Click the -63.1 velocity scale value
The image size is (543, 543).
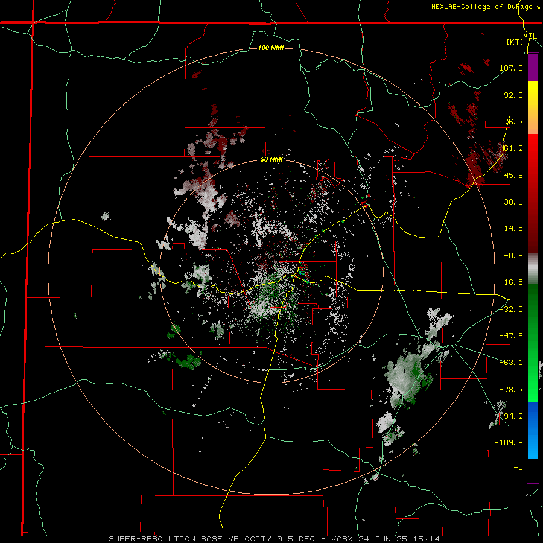pos(511,363)
